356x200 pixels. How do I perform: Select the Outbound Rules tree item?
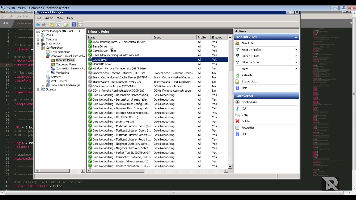pos(66,64)
